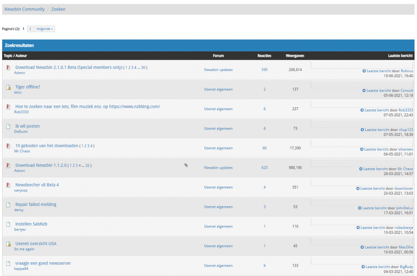Click locked topic icon beside Usenet overzicht USA

[8, 244]
